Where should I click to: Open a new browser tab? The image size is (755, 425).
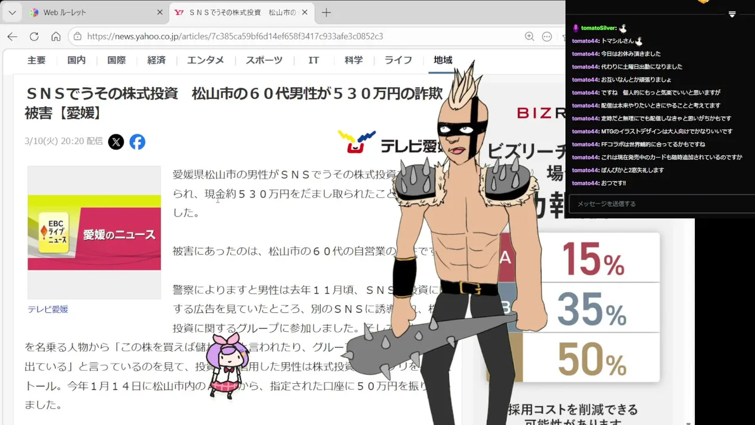[x=326, y=12]
